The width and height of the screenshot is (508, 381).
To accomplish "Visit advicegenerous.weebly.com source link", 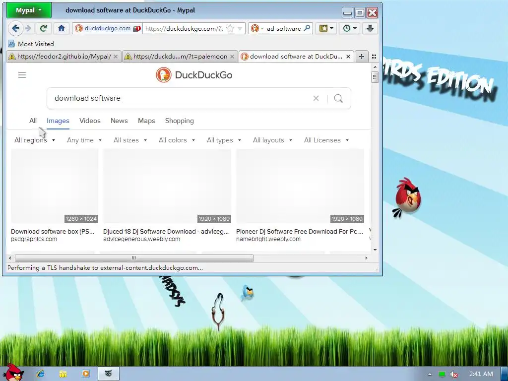I will pyautogui.click(x=141, y=239).
